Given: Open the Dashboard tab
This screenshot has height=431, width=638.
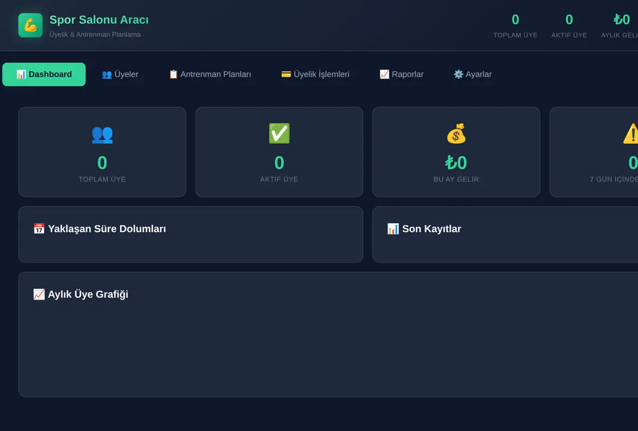Looking at the screenshot, I should pyautogui.click(x=44, y=74).
